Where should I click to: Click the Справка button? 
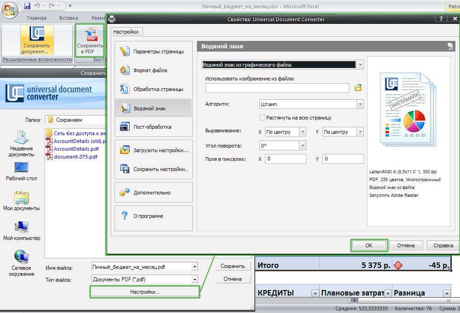[x=443, y=245]
